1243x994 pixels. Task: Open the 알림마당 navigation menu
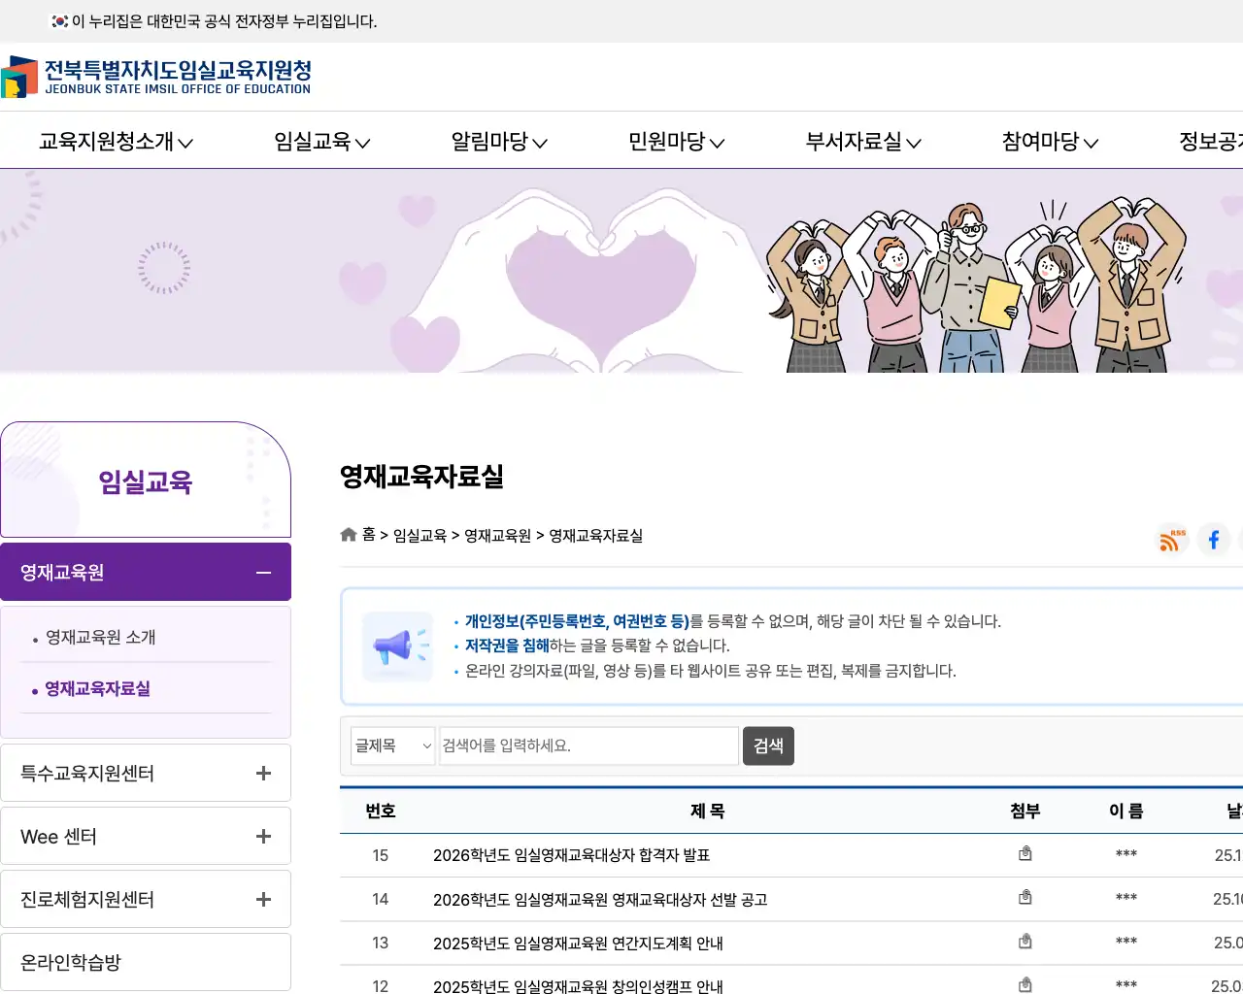(498, 140)
